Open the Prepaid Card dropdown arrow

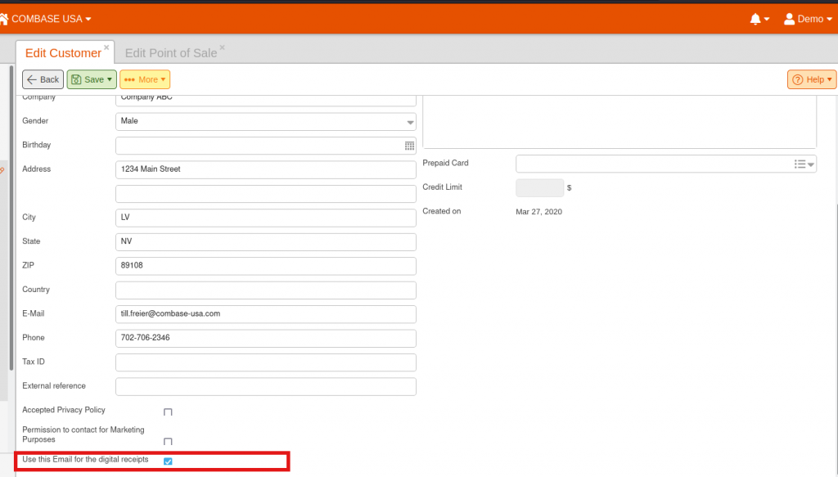point(811,164)
